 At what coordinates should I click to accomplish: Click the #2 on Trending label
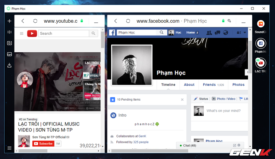pyautogui.click(x=28, y=119)
